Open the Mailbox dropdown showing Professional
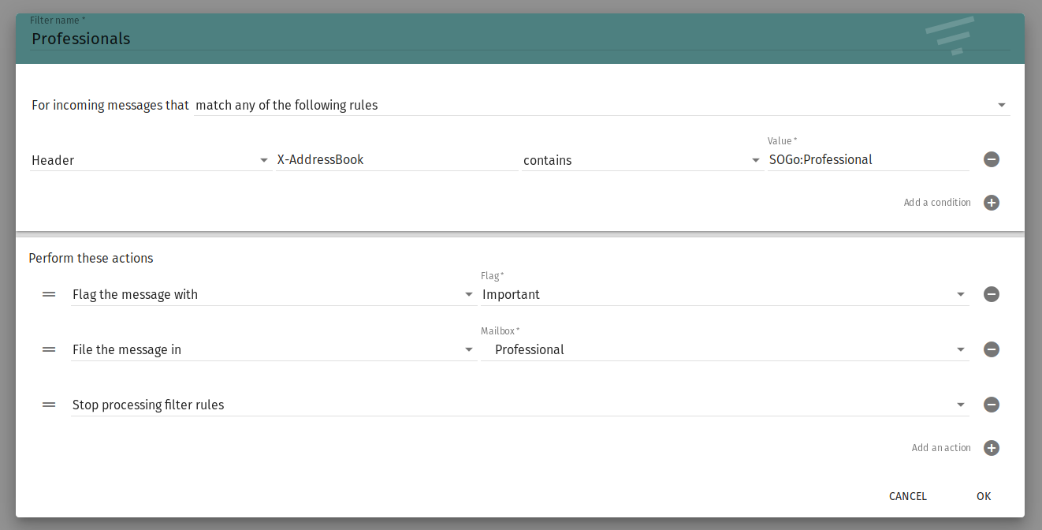 pyautogui.click(x=724, y=349)
